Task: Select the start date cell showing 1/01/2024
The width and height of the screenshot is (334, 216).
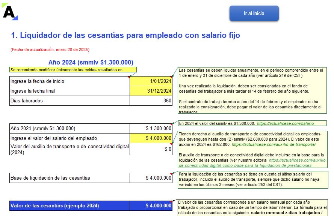Action: 151,81
